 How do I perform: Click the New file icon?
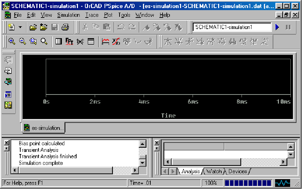pos(12,27)
